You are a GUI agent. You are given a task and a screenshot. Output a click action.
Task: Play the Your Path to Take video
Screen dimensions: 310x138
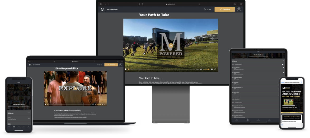pos(171,45)
